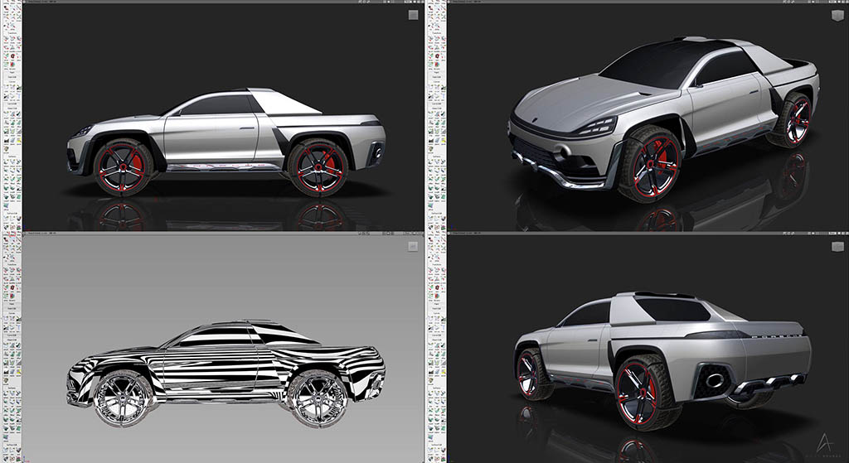Click the ViewCube in the rear three-quarter pane
Viewport: 849px width, 463px height.
pos(837,247)
